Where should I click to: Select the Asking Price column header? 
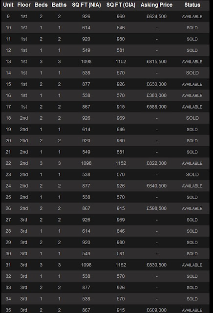click(156, 5)
